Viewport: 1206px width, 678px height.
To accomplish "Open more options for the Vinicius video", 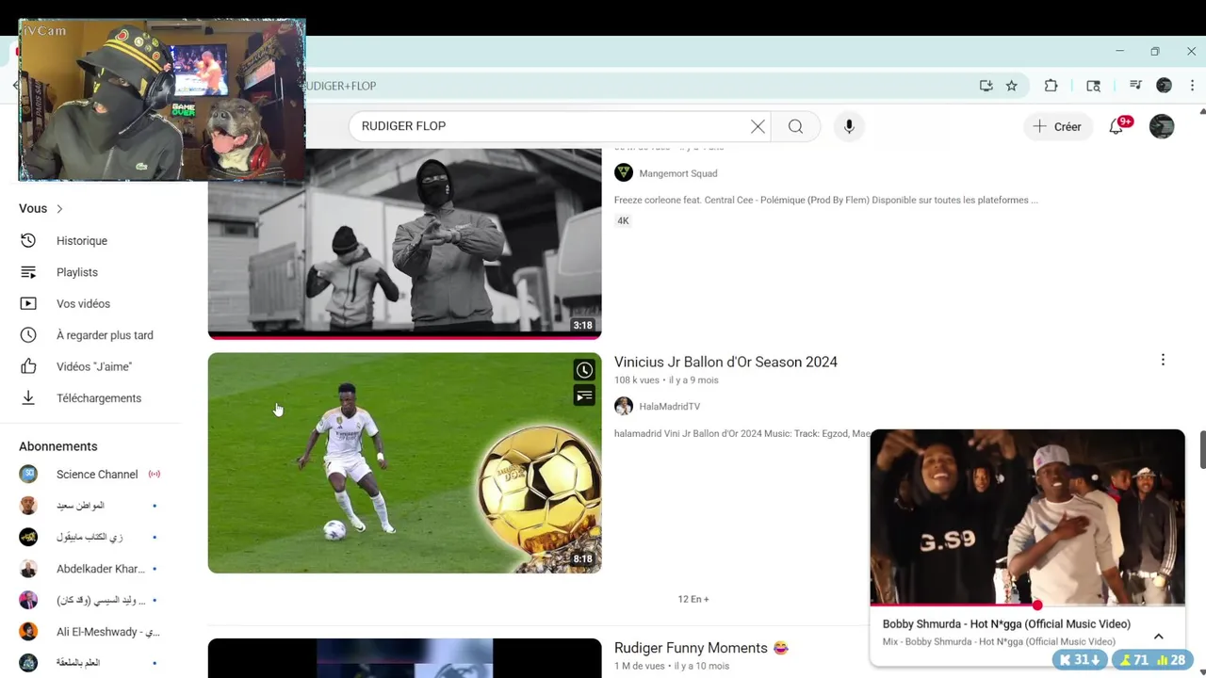I will click(1163, 360).
